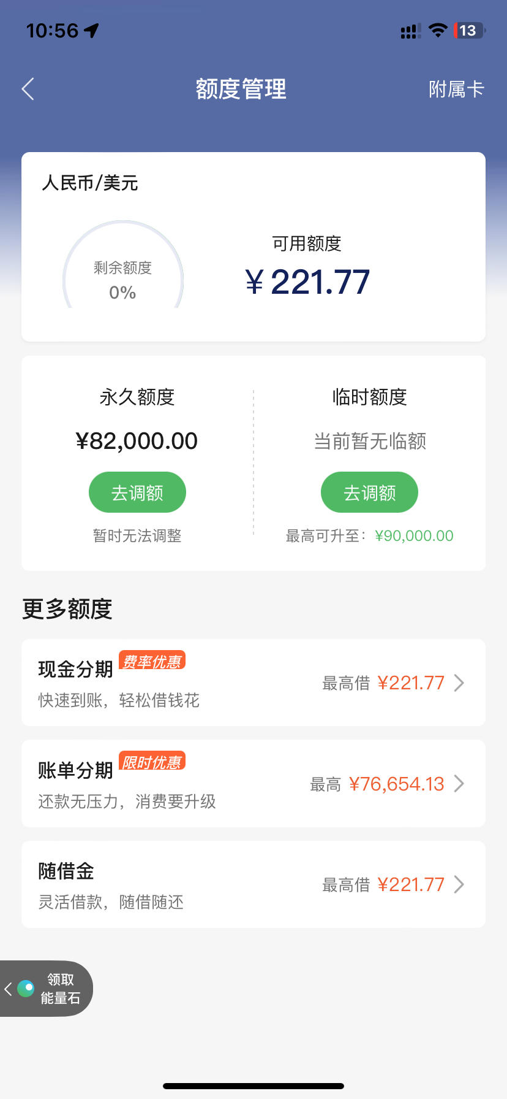507x1099 pixels.
Task: Tap the location arrow status icon
Action: [x=92, y=31]
